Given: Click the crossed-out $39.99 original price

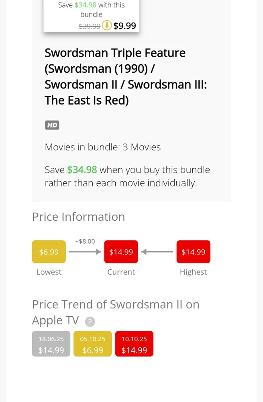Looking at the screenshot, I should tap(90, 26).
